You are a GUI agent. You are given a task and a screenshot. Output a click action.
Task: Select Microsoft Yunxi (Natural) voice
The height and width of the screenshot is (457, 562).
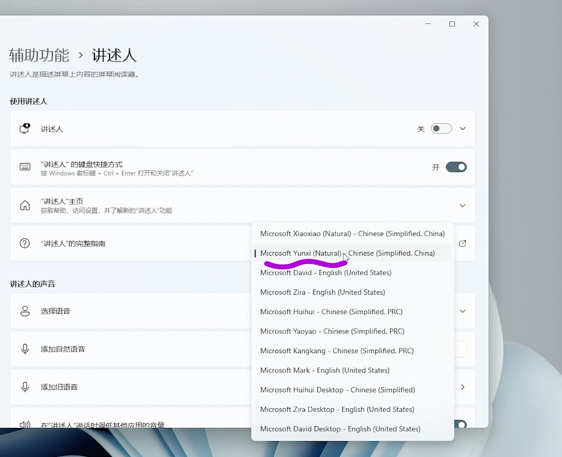(347, 253)
